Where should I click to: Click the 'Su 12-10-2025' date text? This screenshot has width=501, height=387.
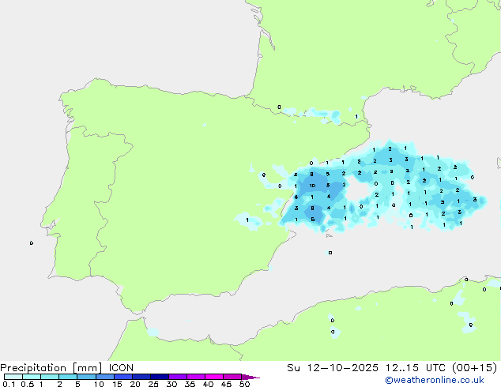[x=333, y=368]
